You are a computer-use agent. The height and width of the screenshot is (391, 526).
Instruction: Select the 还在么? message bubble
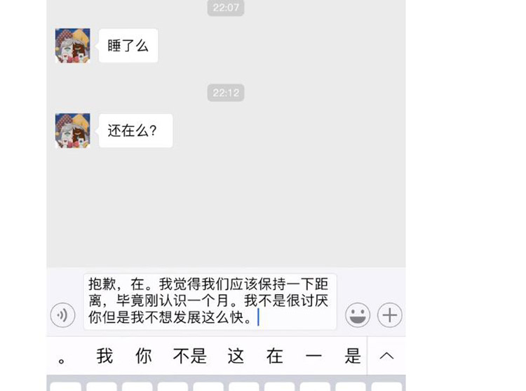tap(135, 131)
